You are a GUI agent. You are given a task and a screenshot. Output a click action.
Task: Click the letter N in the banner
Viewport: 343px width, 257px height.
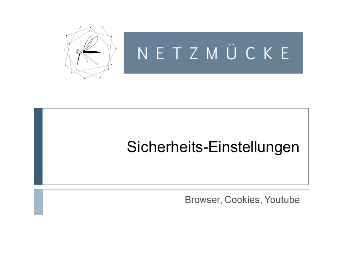[142, 54]
